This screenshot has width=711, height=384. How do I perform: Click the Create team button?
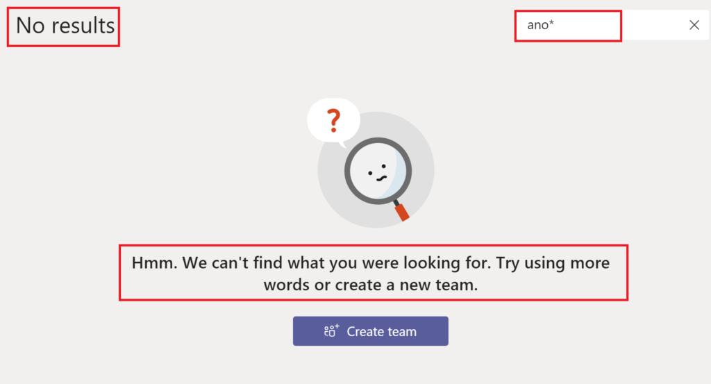pos(371,331)
